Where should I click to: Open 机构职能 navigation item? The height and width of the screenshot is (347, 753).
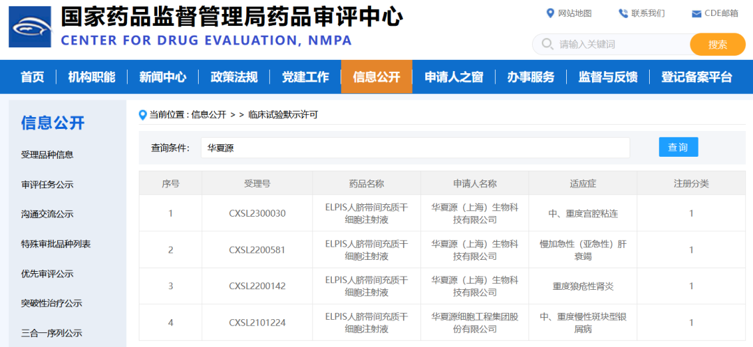92,77
